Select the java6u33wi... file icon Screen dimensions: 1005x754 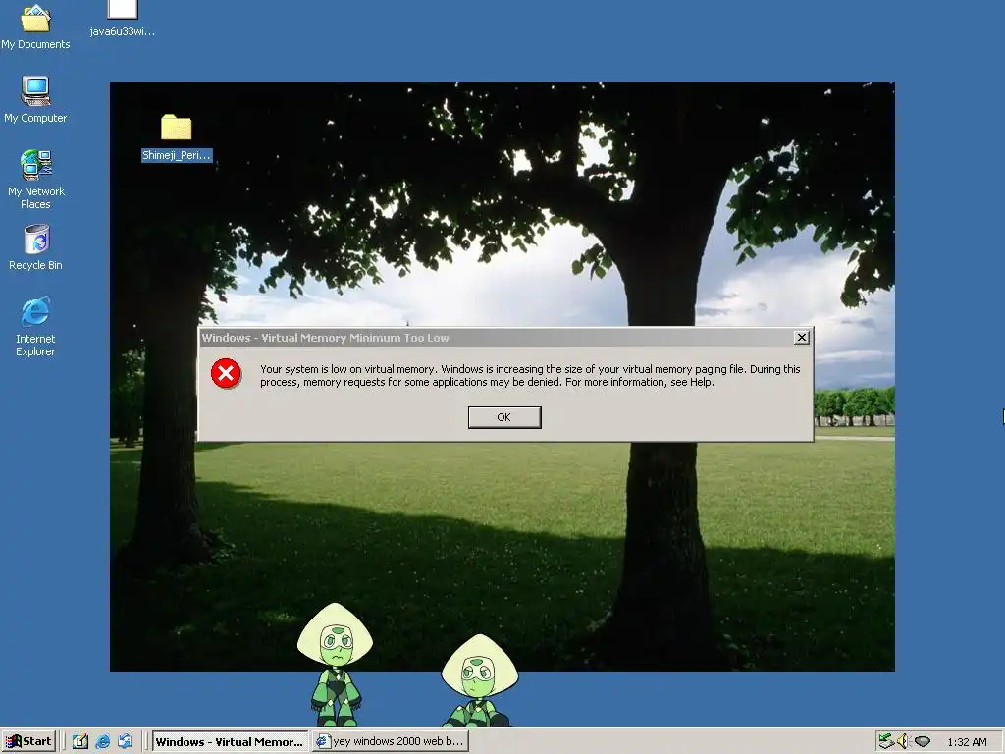[123, 20]
